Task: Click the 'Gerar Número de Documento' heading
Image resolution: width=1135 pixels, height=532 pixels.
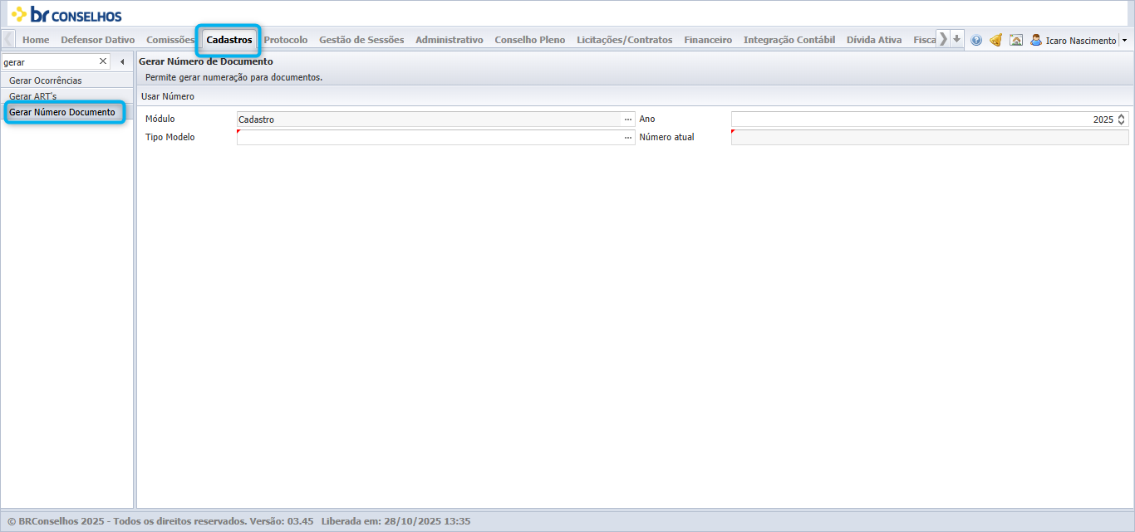Action: coord(206,61)
